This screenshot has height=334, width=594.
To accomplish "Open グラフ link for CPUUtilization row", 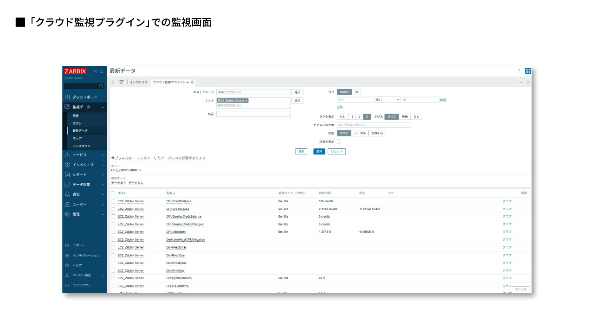I will point(507,231).
